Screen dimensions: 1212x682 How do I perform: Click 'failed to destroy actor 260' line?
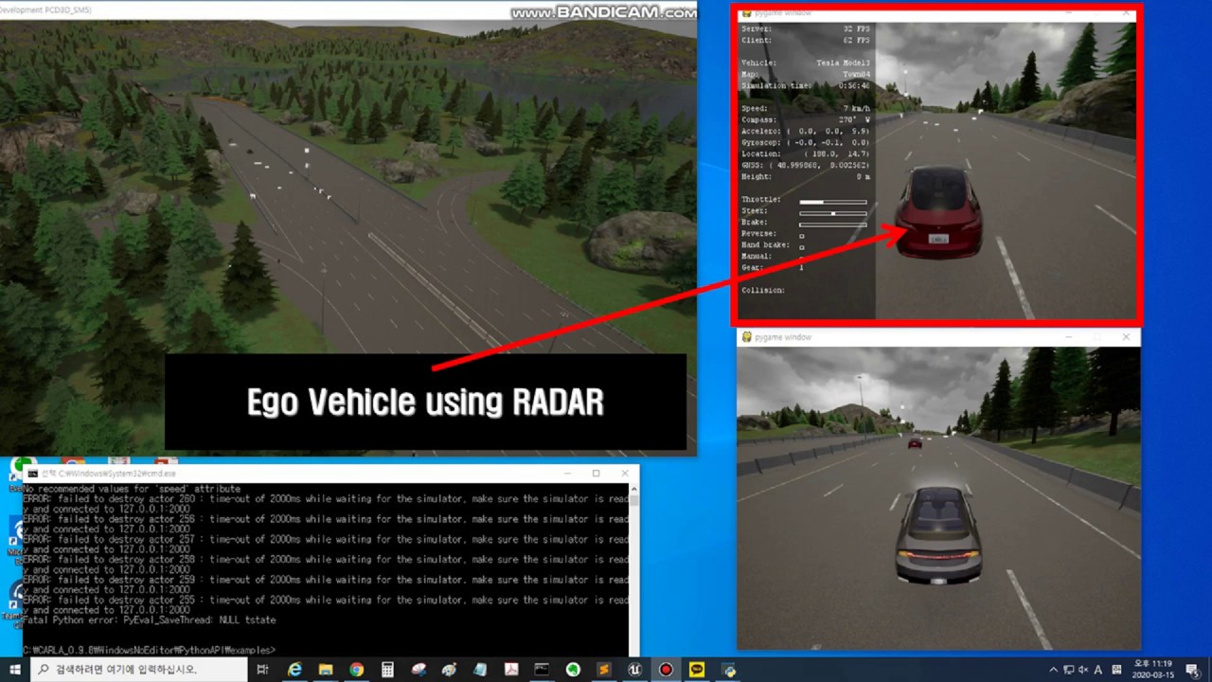[x=326, y=498]
